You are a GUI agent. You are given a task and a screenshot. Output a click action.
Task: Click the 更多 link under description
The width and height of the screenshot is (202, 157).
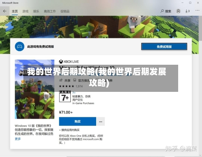18,139
